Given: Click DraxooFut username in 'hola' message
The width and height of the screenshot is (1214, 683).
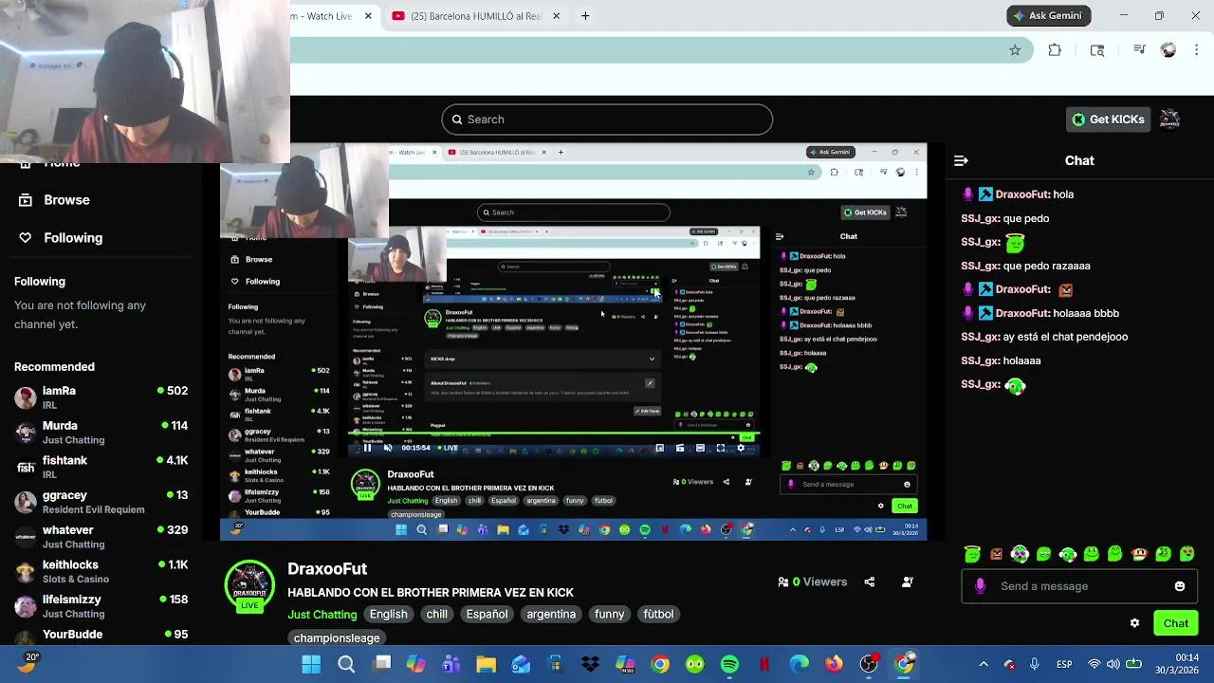Looking at the screenshot, I should pyautogui.click(x=1022, y=194).
